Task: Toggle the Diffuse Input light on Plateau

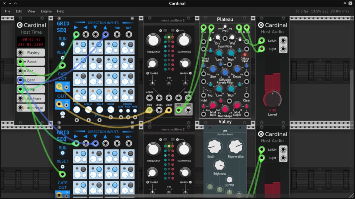Action: tap(245, 55)
